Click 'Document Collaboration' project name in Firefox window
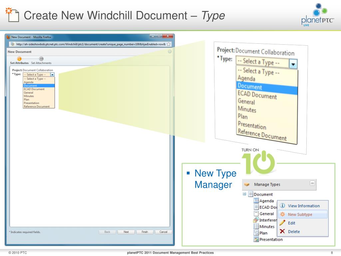This screenshot has width=341, height=256. tap(38, 70)
